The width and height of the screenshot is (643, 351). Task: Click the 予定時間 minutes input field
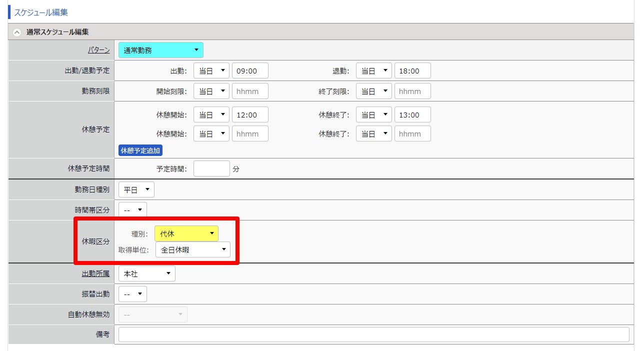point(211,169)
